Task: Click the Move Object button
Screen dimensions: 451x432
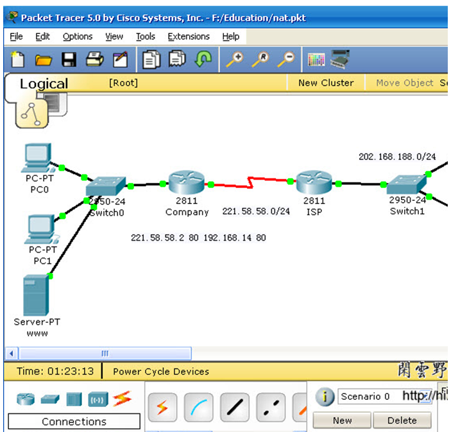Action: (x=404, y=83)
